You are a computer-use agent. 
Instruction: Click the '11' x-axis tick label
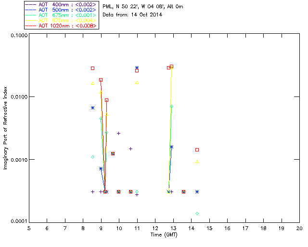137,228
